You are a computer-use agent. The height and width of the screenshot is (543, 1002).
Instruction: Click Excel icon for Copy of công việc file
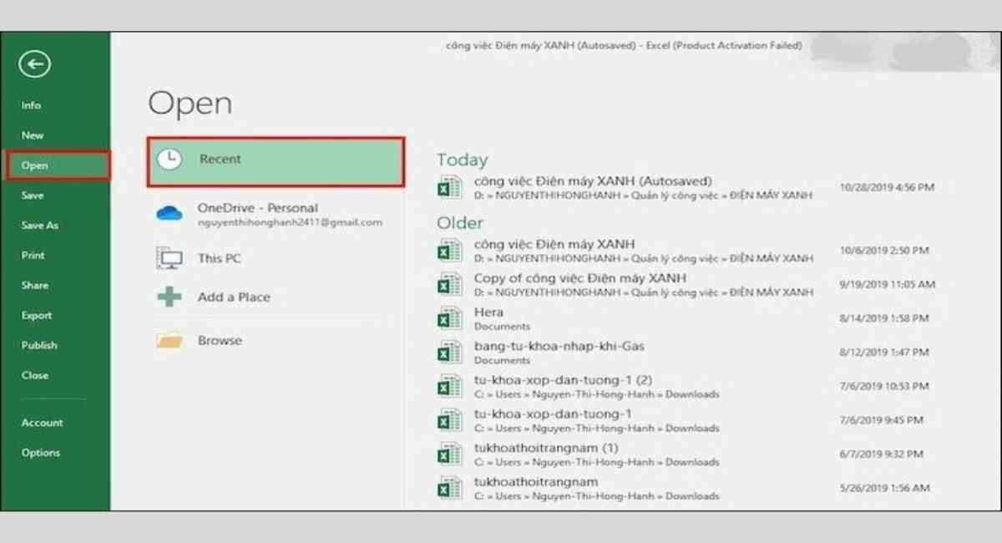(450, 284)
